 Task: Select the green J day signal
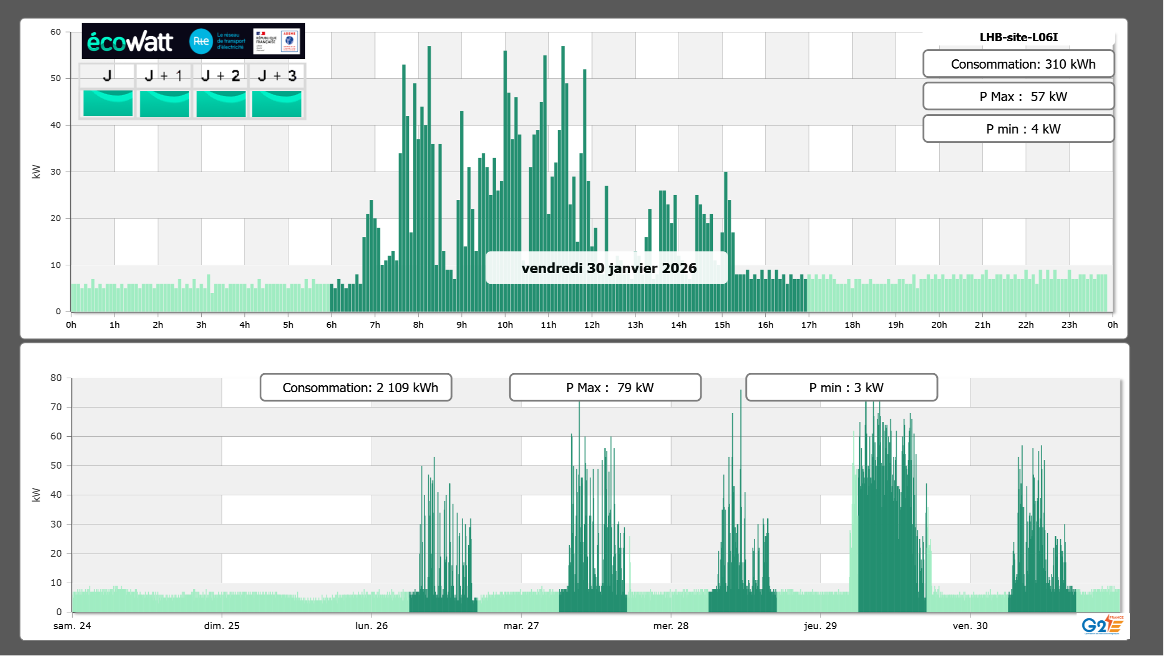(108, 103)
